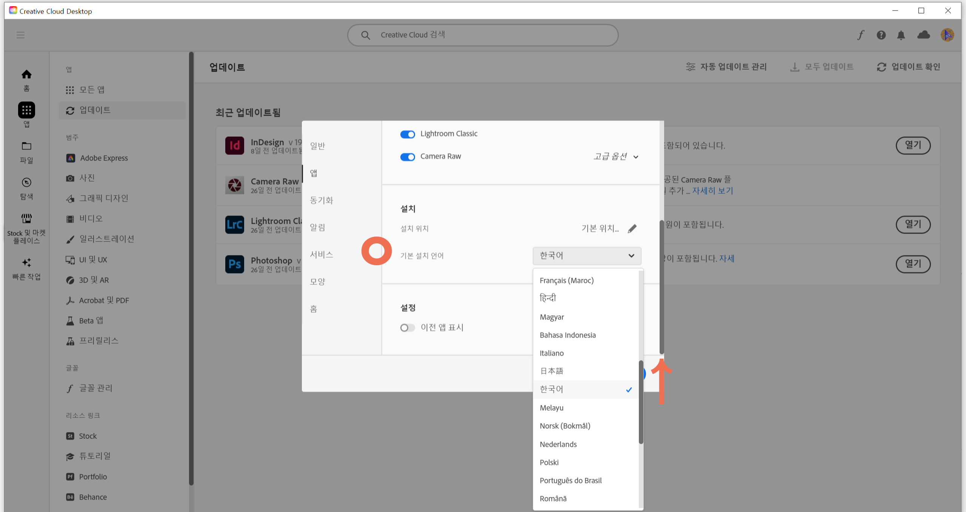Click the Photoshop Ps icon
The height and width of the screenshot is (512, 966).
(235, 264)
